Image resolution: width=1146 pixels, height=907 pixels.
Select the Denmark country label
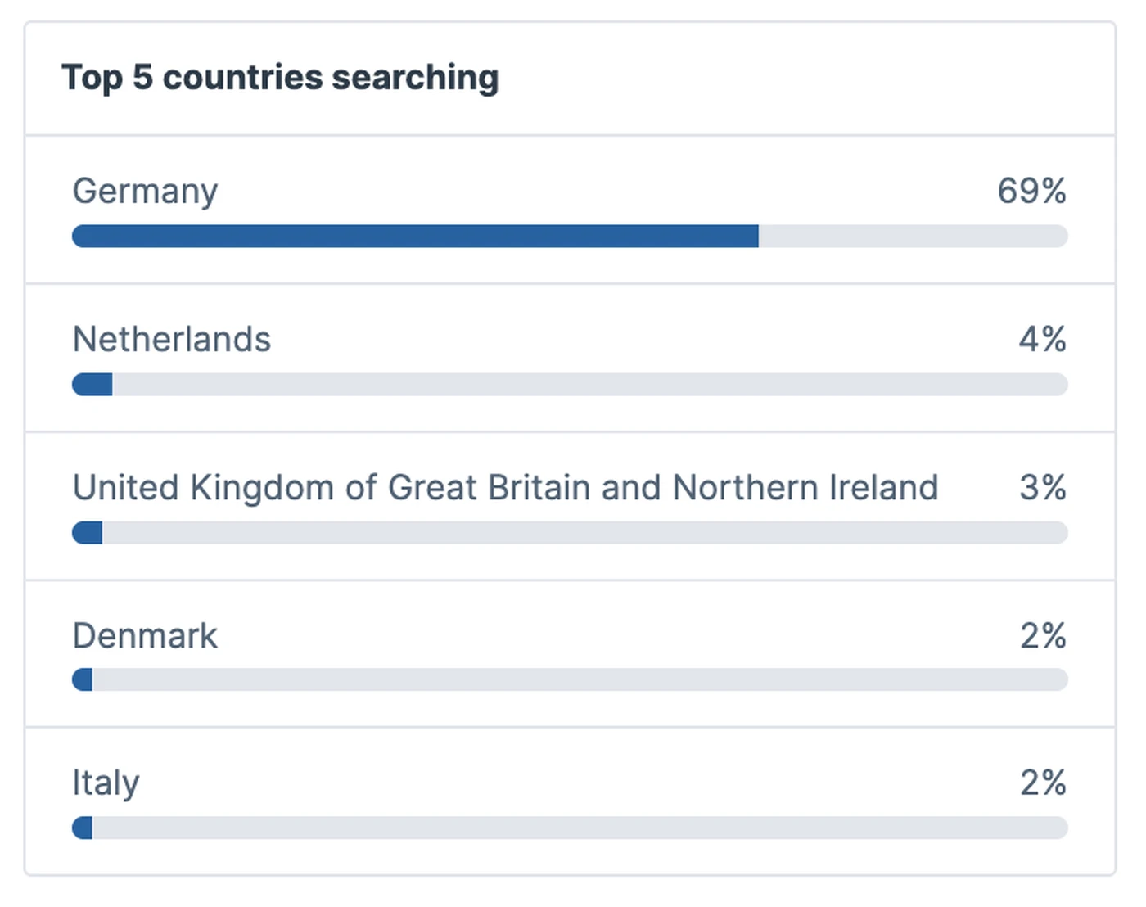(x=145, y=635)
